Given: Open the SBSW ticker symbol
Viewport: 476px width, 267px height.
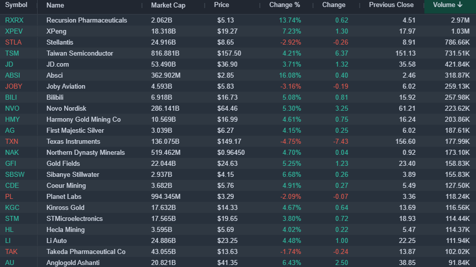Looking at the screenshot, I should [15, 174].
